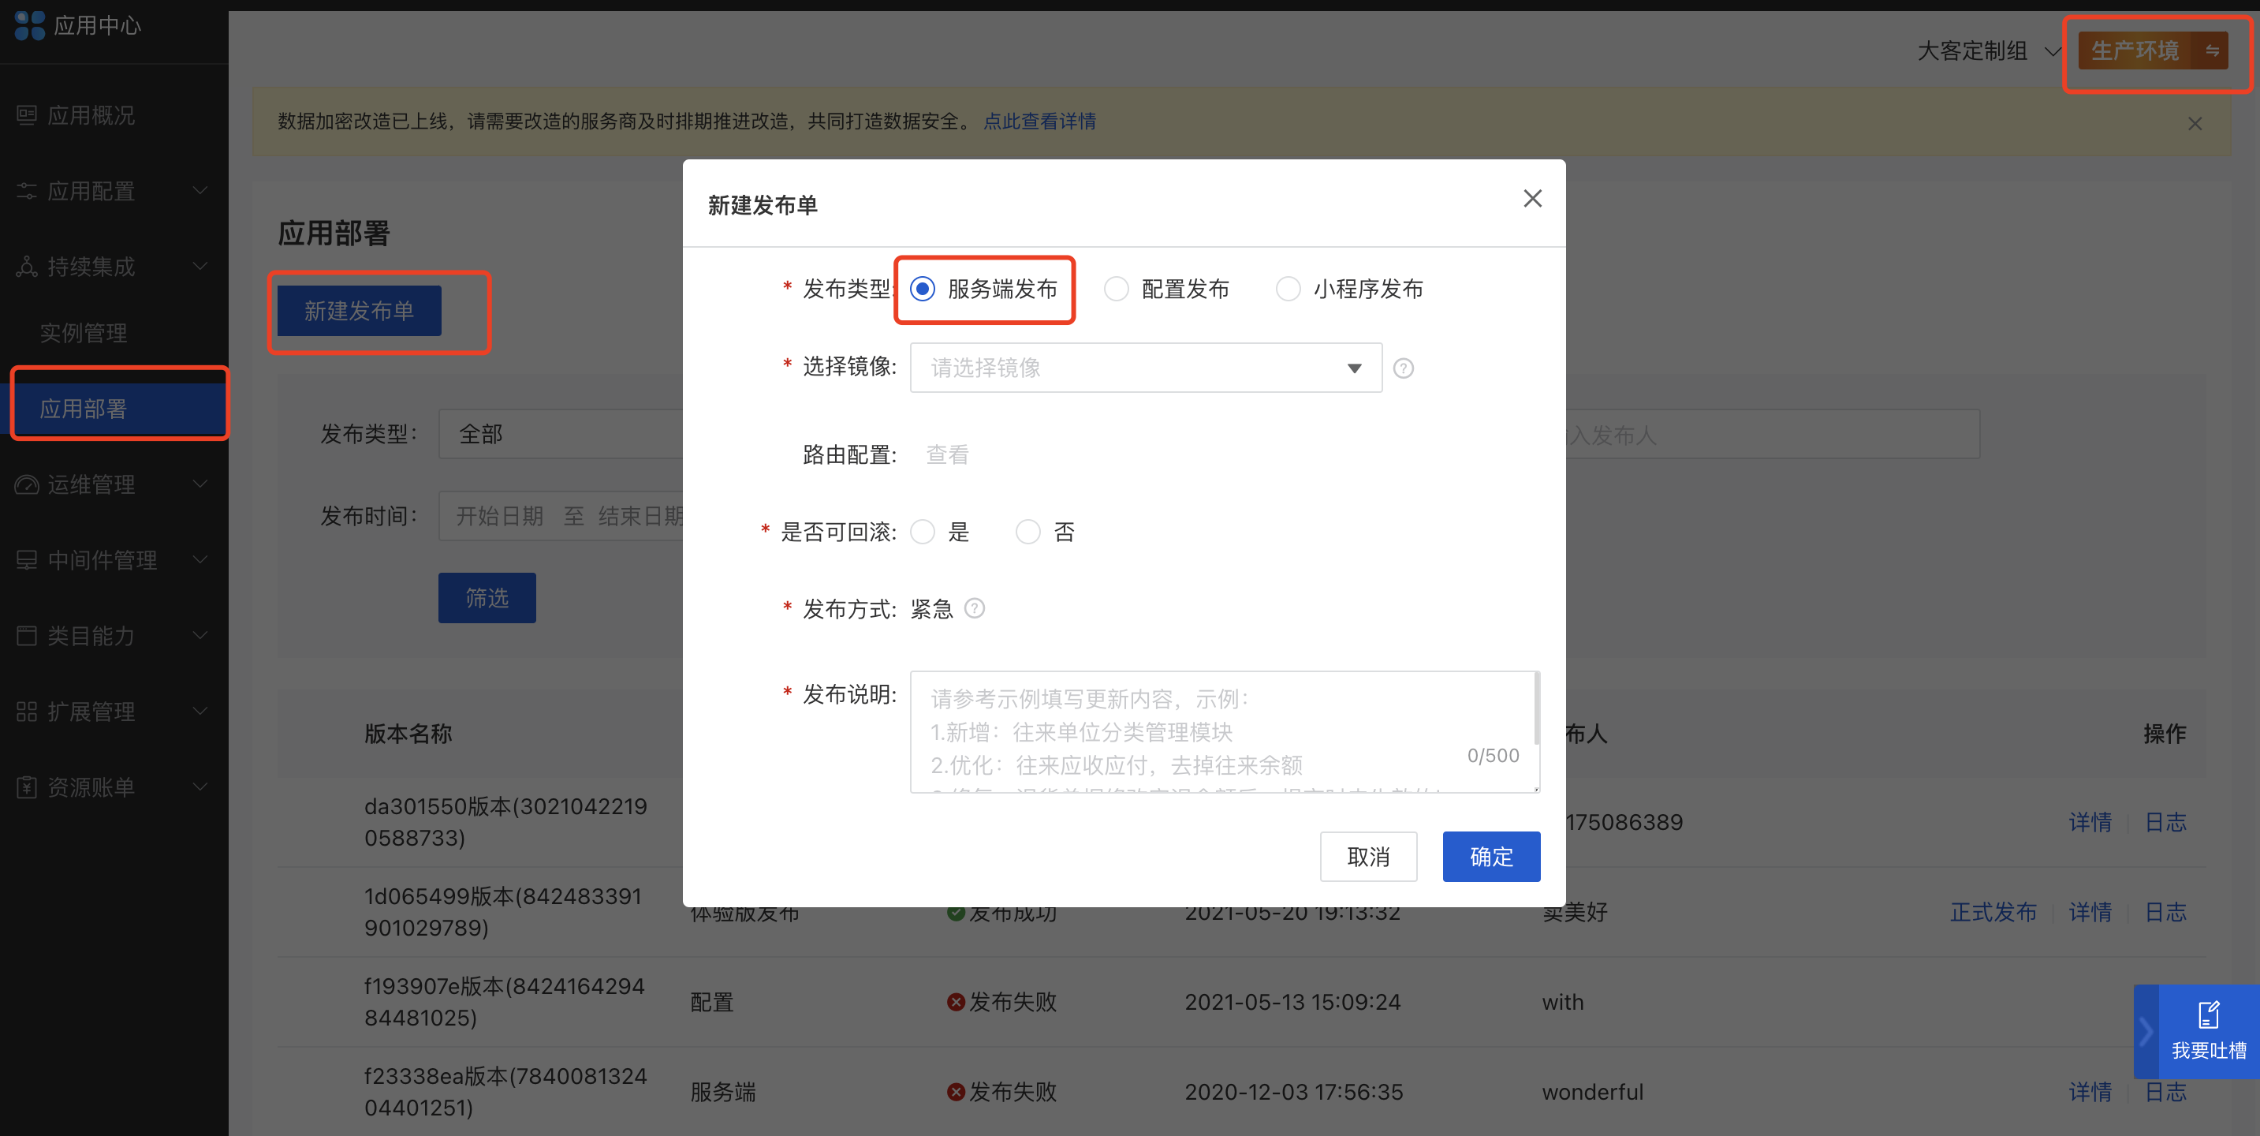Open the 发布类型 全部 filter dropdown
Screen dimensions: 2260x1136
click(561, 434)
